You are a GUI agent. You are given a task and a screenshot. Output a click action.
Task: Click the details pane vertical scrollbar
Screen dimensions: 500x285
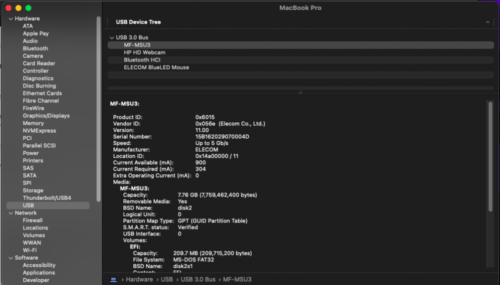490,156
